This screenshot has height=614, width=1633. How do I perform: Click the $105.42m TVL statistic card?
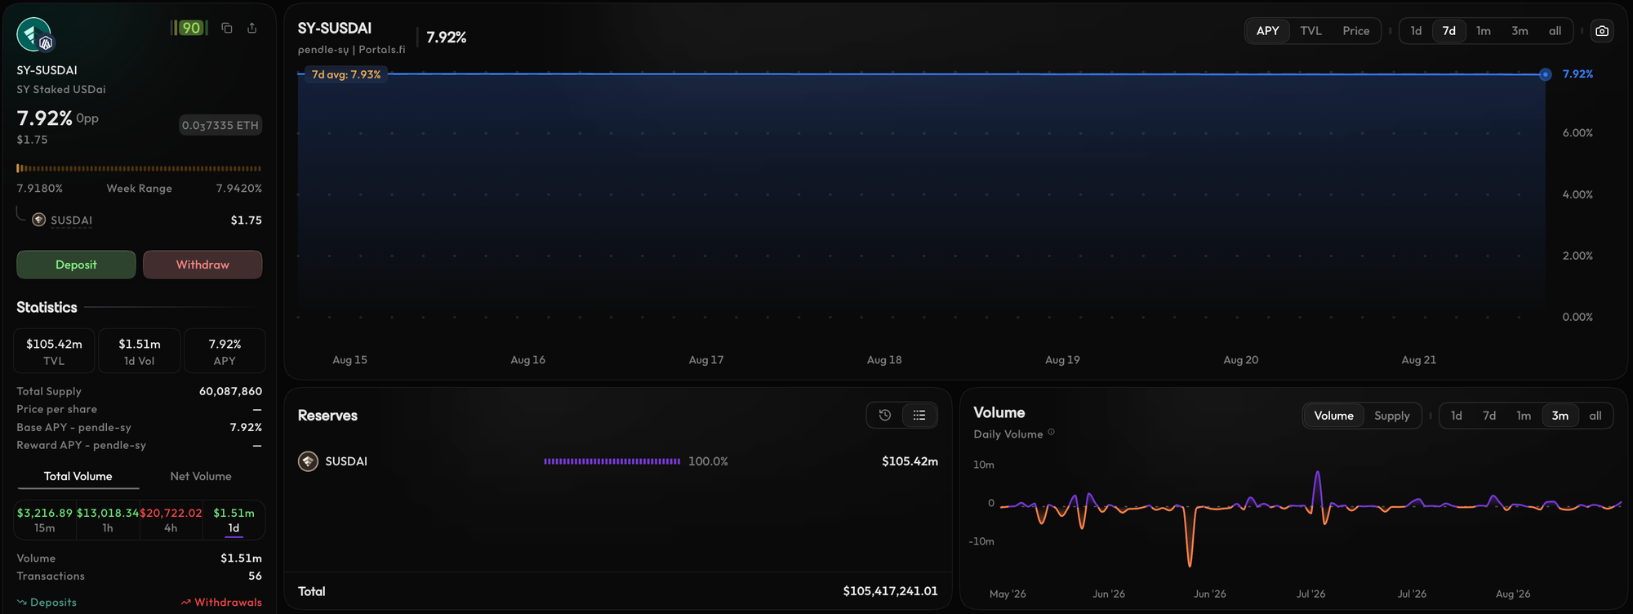point(54,351)
